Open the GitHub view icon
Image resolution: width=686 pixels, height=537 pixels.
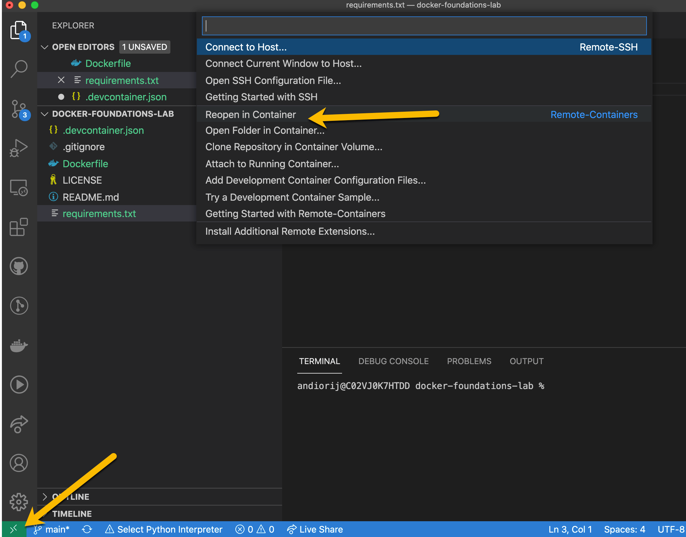point(19,266)
